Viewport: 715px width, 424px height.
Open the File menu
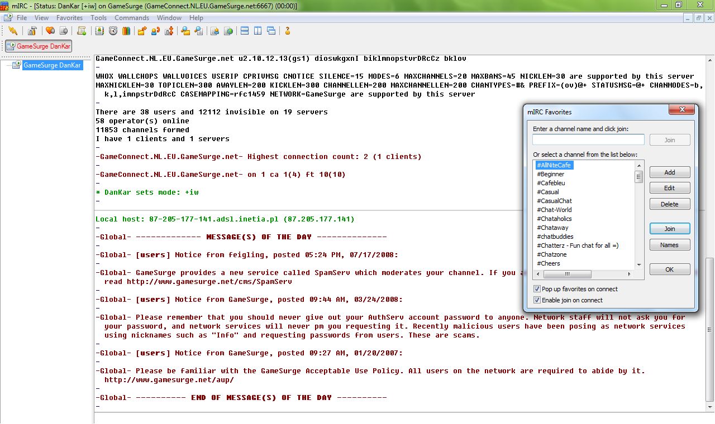pyautogui.click(x=22, y=18)
